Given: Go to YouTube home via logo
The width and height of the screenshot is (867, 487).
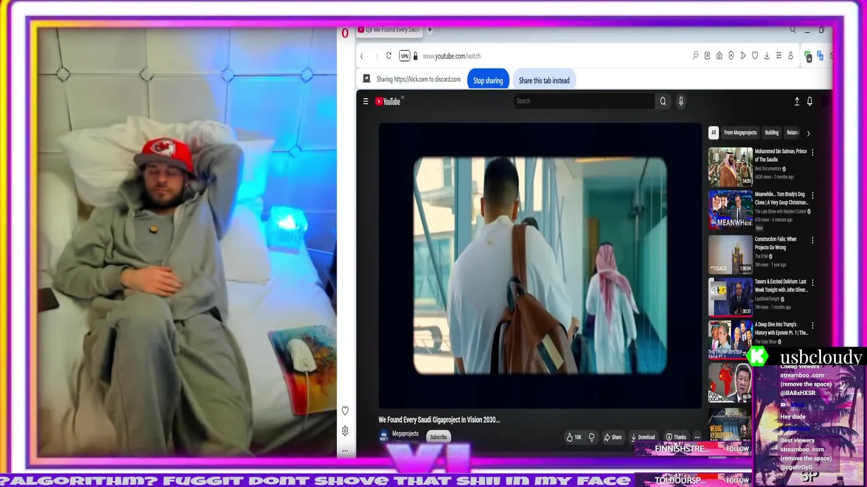Looking at the screenshot, I should pyautogui.click(x=388, y=101).
